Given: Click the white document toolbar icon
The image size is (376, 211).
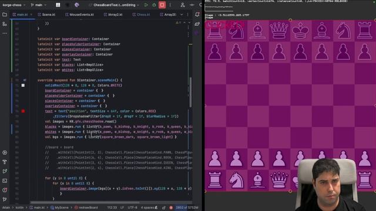Looking at the screenshot, I should (58, 5).
